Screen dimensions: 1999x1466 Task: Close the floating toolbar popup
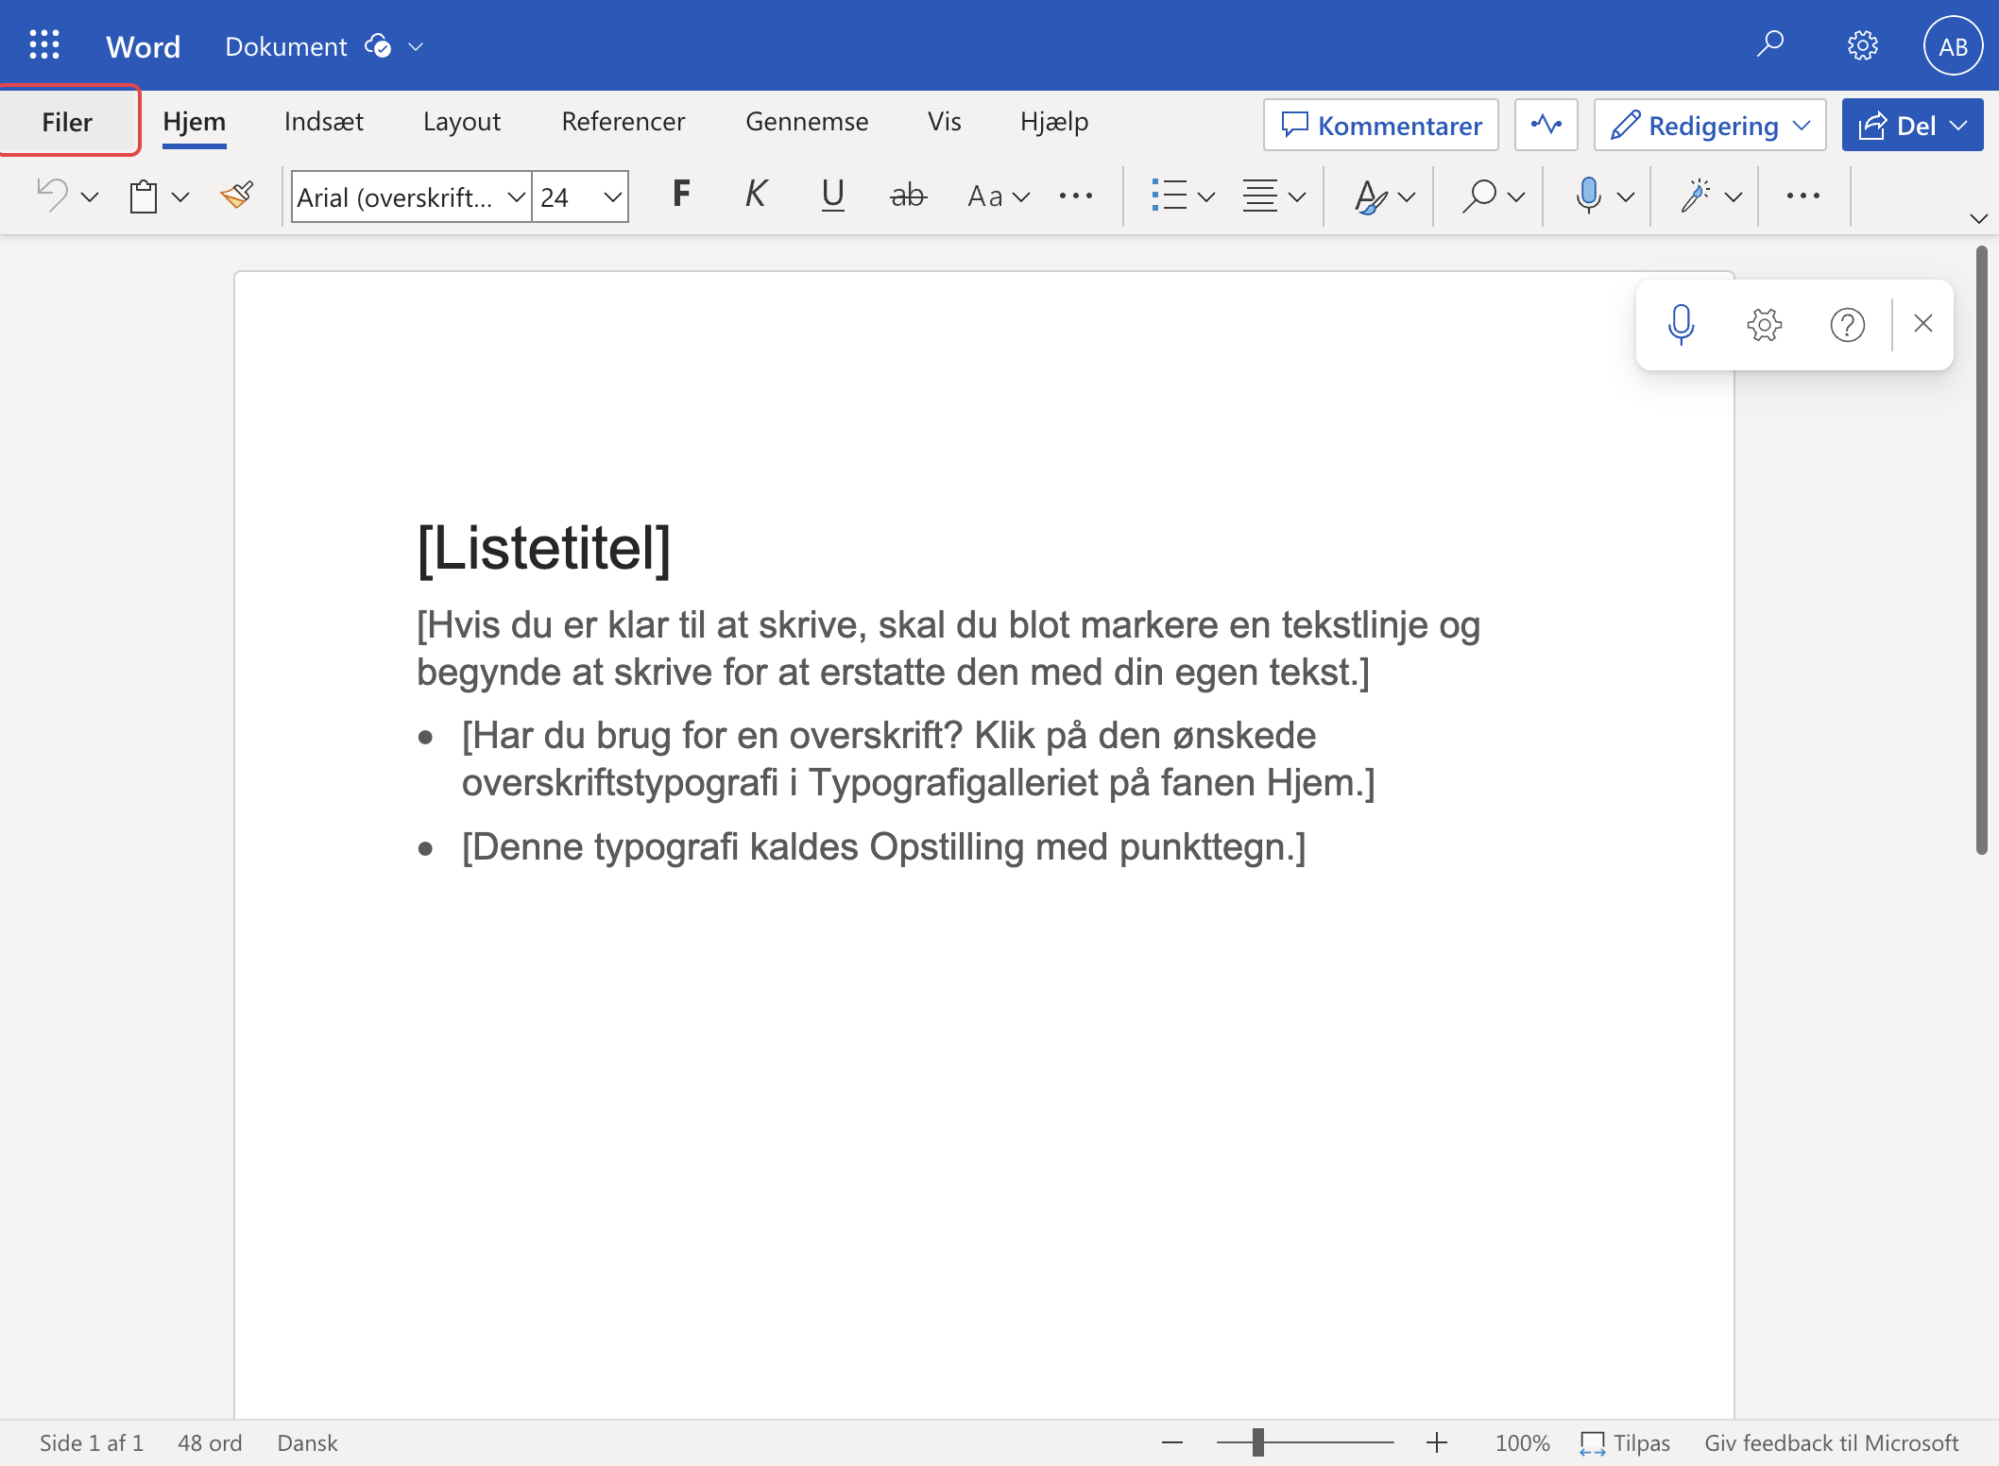coord(1923,324)
